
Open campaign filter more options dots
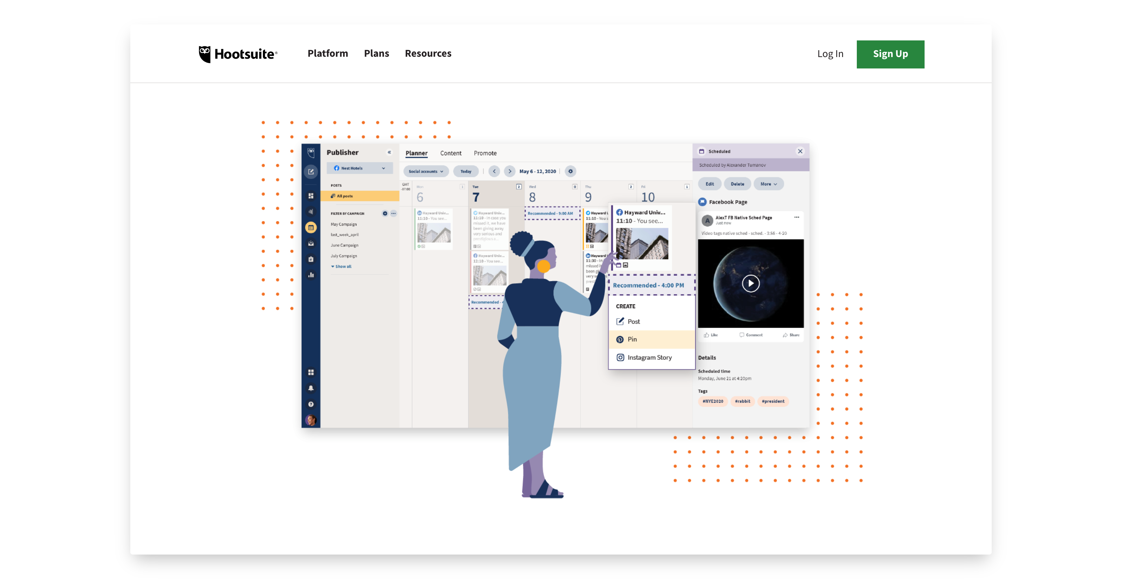(393, 213)
